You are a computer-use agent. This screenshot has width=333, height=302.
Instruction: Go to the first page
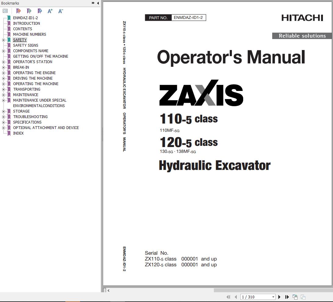coord(229,297)
